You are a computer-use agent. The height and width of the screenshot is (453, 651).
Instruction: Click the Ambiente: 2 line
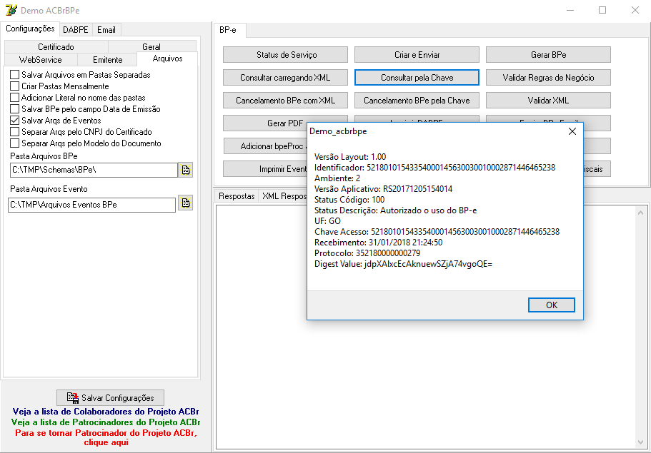[x=337, y=178]
